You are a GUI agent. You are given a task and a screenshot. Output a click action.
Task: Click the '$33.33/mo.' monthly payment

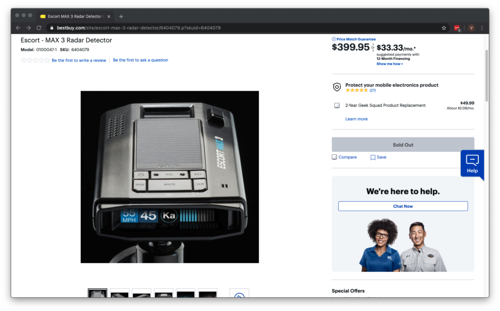(396, 48)
